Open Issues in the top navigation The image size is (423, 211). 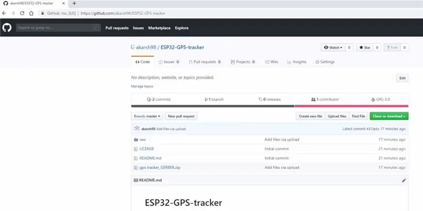(138, 28)
